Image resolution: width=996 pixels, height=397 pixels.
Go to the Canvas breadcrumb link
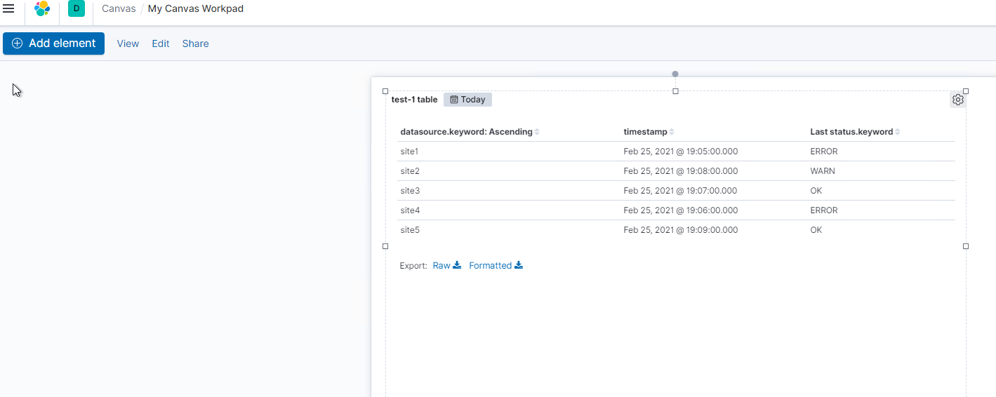119,8
